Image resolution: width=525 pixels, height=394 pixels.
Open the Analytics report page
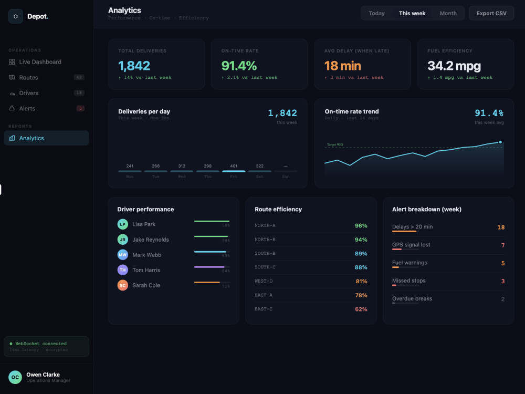tap(47, 138)
